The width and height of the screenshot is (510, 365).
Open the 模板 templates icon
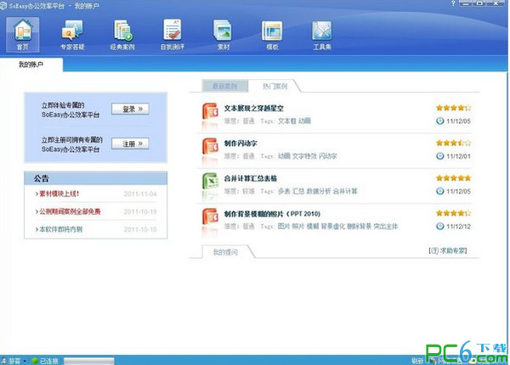pyautogui.click(x=272, y=35)
